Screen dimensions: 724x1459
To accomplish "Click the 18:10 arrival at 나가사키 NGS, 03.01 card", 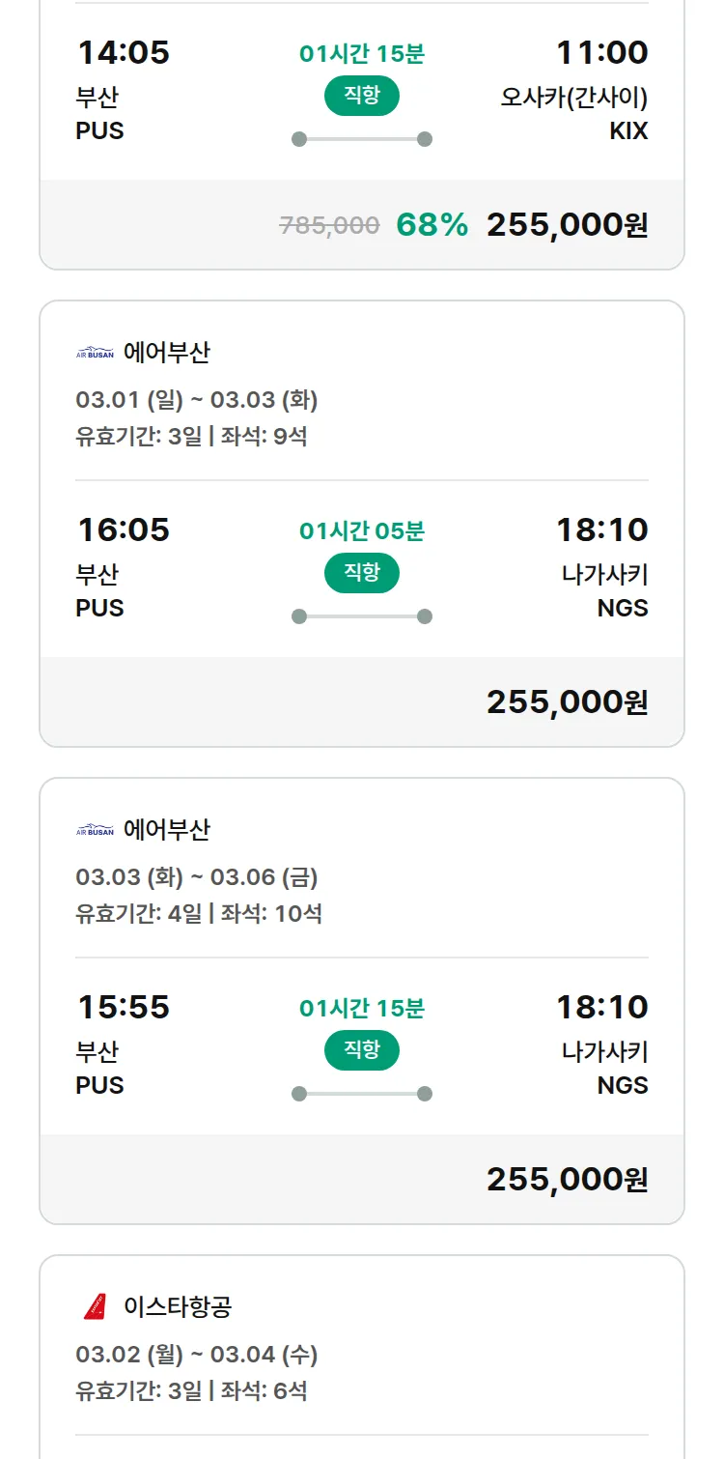I will tap(601, 529).
